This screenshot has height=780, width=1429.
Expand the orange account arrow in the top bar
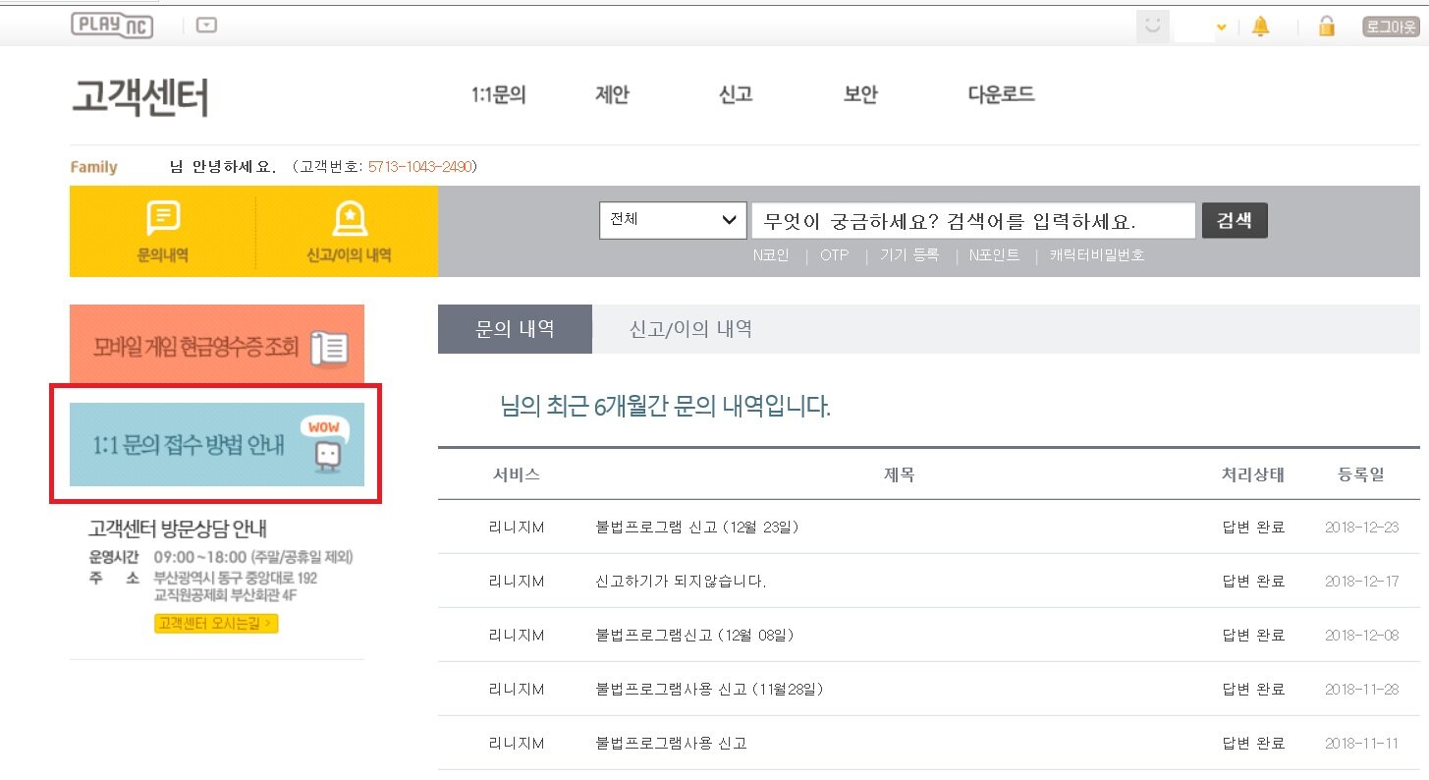pyautogui.click(x=1222, y=28)
